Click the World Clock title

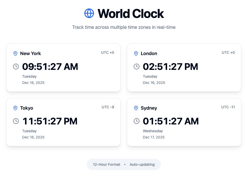tap(130, 14)
